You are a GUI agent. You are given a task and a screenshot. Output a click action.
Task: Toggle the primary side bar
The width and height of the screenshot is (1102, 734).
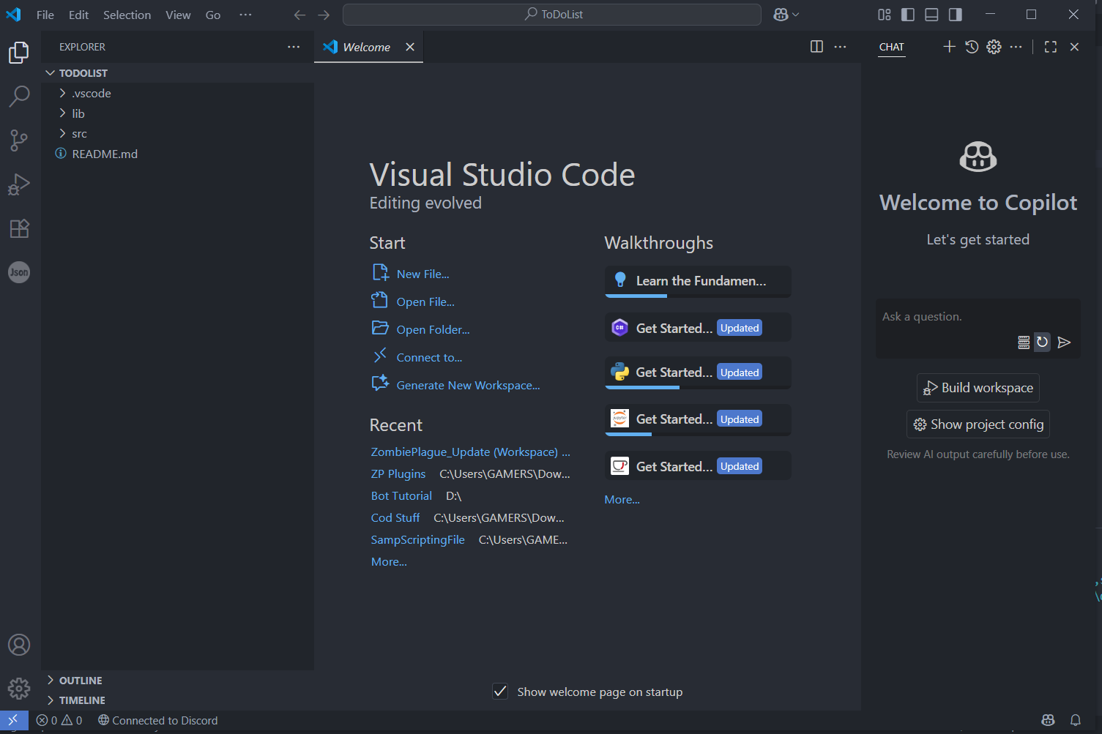pos(908,15)
